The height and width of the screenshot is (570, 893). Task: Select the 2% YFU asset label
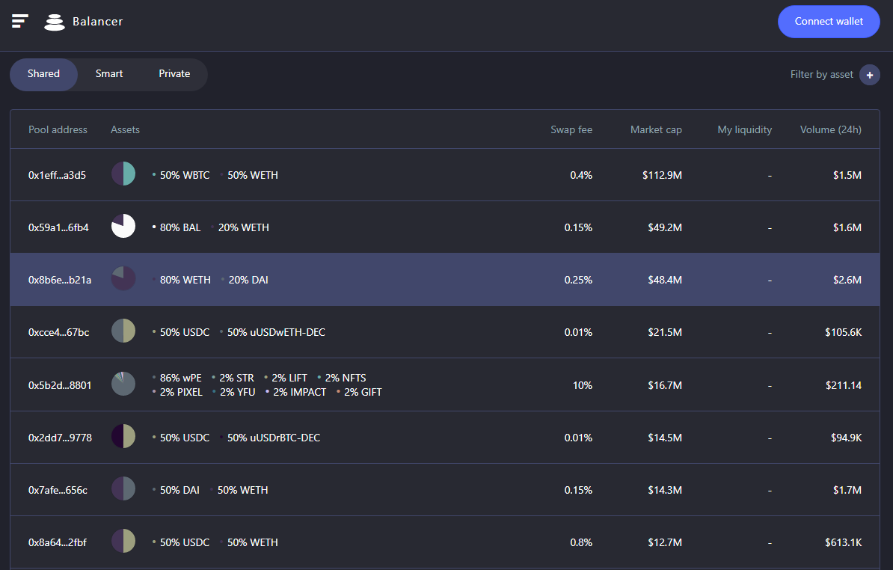(238, 392)
